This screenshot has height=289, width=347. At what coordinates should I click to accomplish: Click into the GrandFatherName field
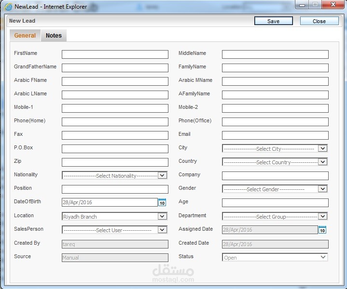(x=115, y=68)
